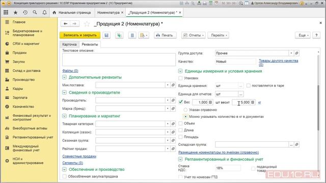Open Начальная страница tab
The width and height of the screenshot is (326, 183).
coord(72,12)
